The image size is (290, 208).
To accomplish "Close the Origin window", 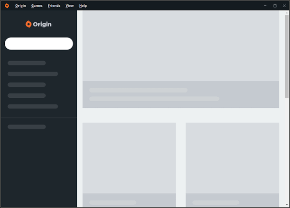I will pyautogui.click(x=284, y=6).
